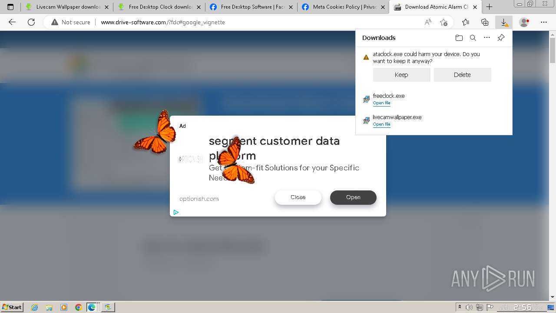The image size is (556, 313).
Task: Close the Free Desktop Software Facebook tab
Action: coord(291,7)
